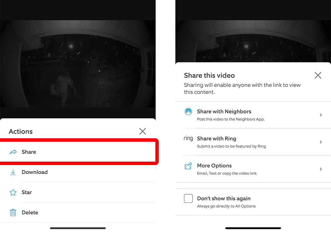Screen dimensions: 331x232
Task: Tap the X to close the Actions sheet
Action: click(143, 131)
